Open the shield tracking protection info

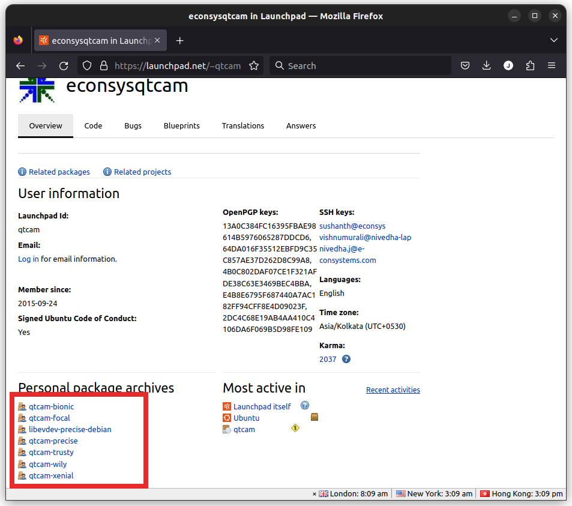pyautogui.click(x=87, y=65)
